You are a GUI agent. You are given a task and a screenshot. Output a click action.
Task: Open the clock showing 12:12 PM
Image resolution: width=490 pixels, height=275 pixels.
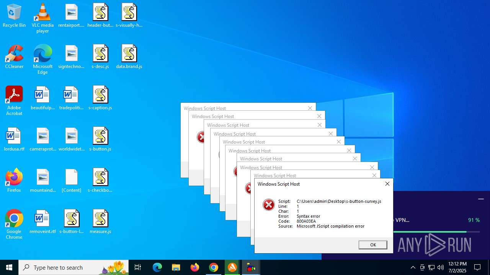pos(457,267)
